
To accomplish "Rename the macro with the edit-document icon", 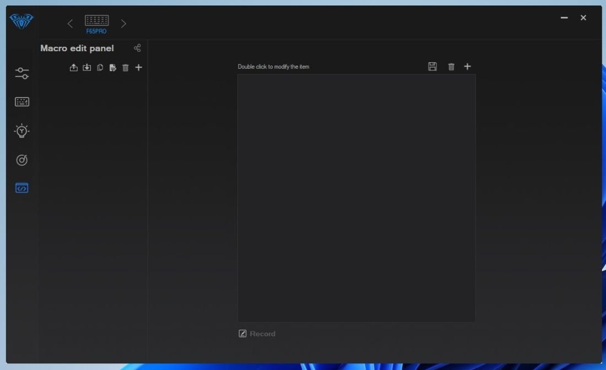I will click(x=113, y=68).
